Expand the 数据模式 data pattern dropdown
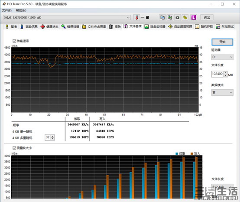 tap(222, 92)
